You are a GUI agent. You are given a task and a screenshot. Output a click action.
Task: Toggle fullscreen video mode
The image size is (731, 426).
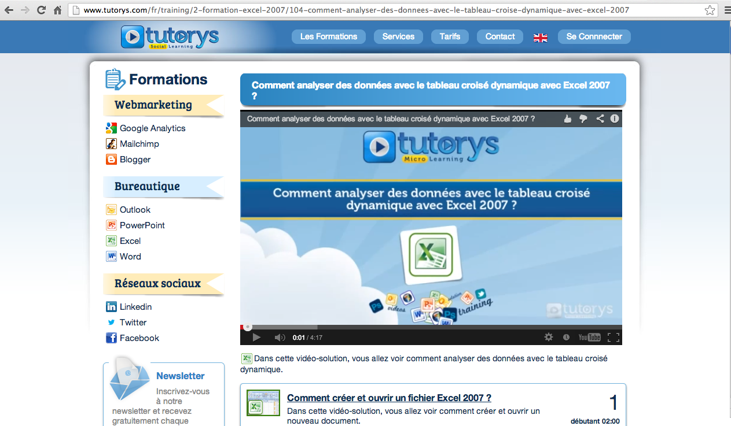click(x=614, y=338)
